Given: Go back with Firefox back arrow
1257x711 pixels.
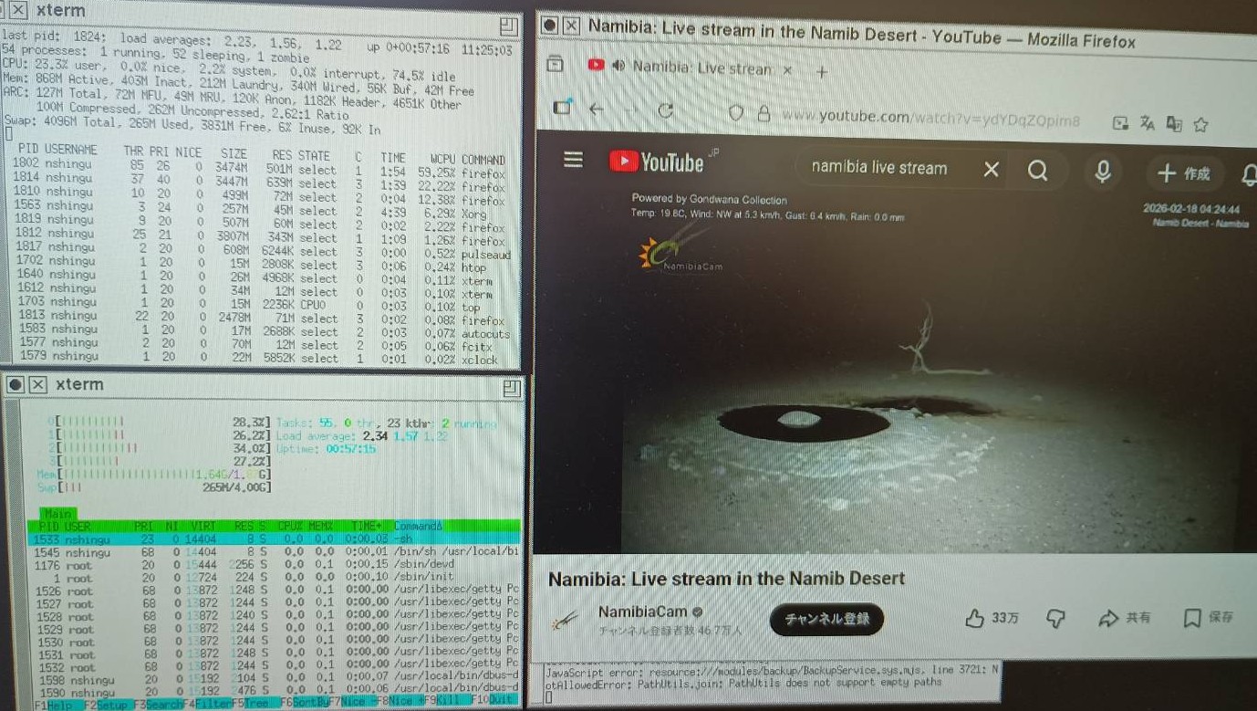Looking at the screenshot, I should [x=597, y=110].
